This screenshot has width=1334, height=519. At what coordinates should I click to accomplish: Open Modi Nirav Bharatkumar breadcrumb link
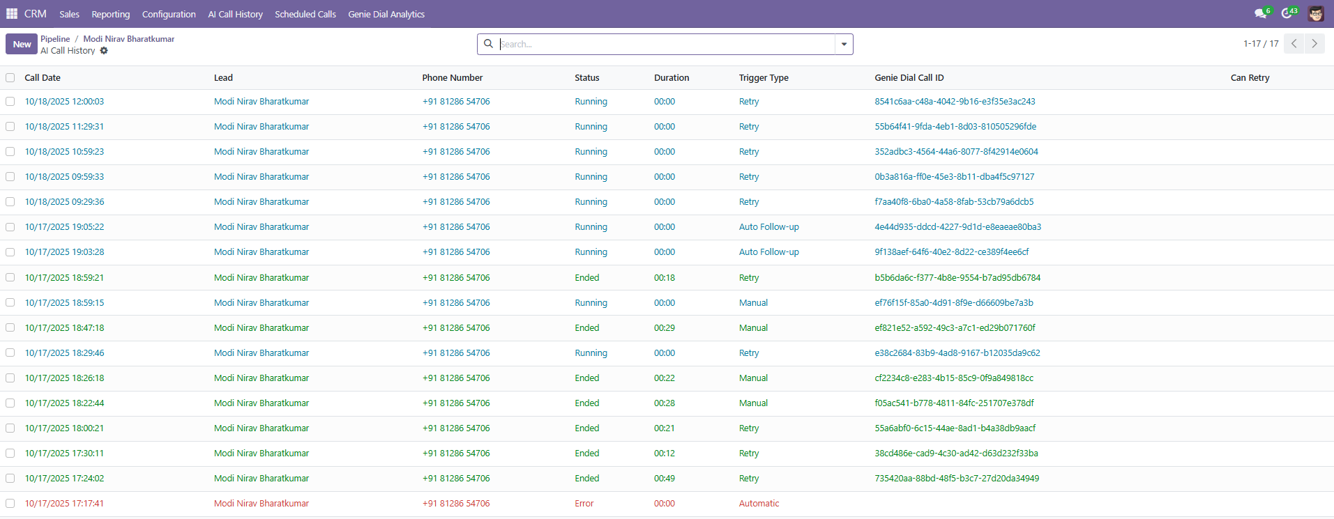129,39
